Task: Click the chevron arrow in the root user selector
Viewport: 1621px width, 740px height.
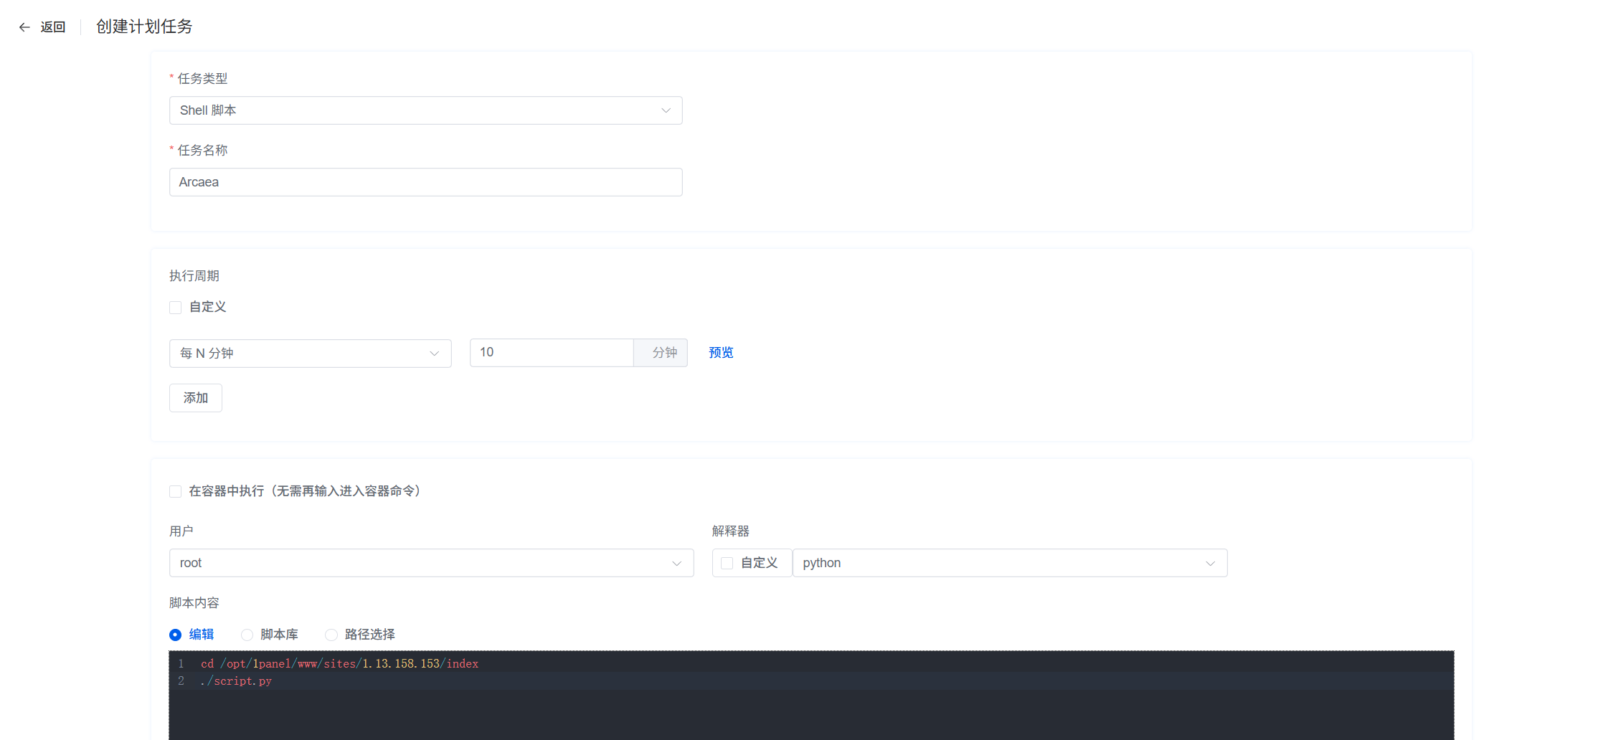Action: coord(676,564)
